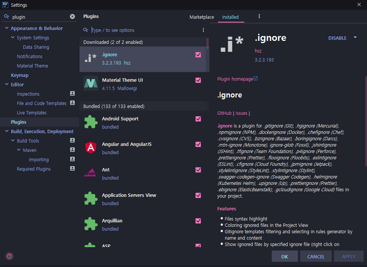The height and width of the screenshot is (267, 367).
Task: Uncheck the .ignore plugin checkbox
Action: (x=198, y=55)
